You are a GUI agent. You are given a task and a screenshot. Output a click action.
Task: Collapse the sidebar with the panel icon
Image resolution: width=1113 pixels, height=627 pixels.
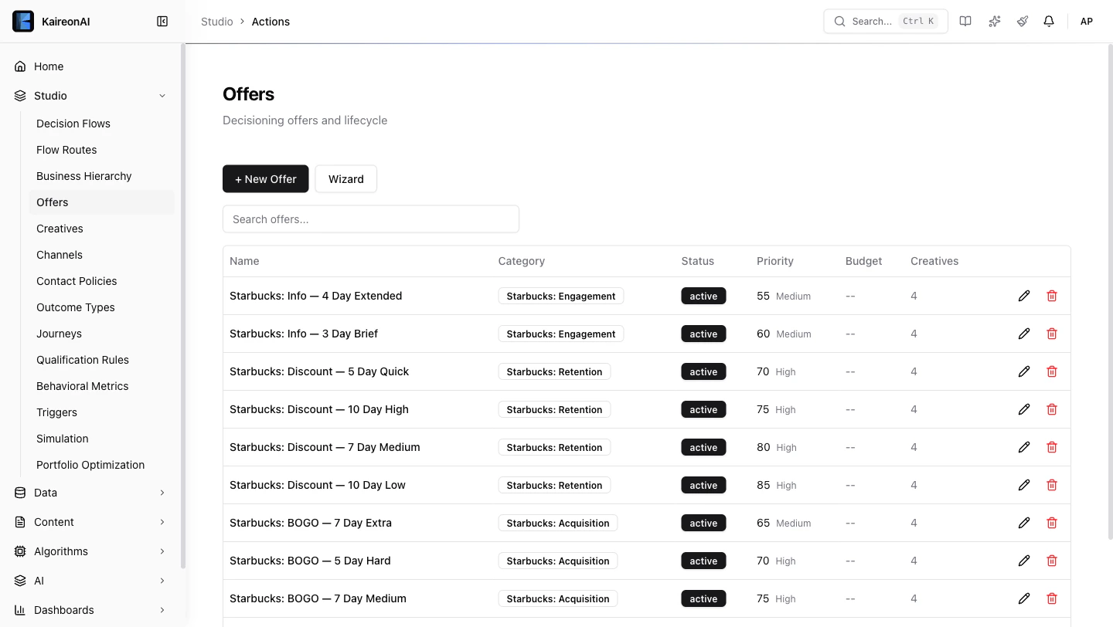pyautogui.click(x=162, y=21)
